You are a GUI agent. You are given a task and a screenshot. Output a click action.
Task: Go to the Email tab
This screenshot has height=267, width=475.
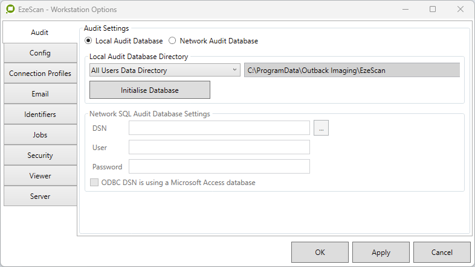click(x=40, y=94)
